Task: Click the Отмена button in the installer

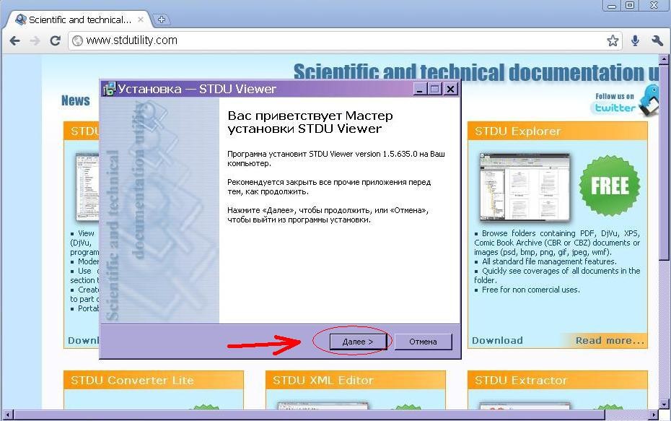Action: [423, 342]
